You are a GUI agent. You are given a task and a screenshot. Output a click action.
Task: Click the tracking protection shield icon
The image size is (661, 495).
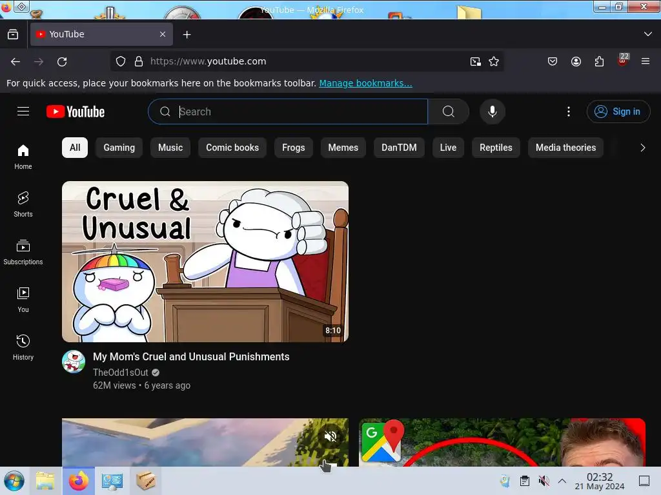(121, 61)
